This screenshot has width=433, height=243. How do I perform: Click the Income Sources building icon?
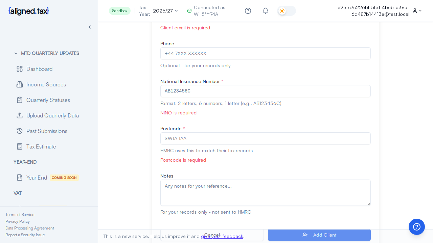pos(20,84)
